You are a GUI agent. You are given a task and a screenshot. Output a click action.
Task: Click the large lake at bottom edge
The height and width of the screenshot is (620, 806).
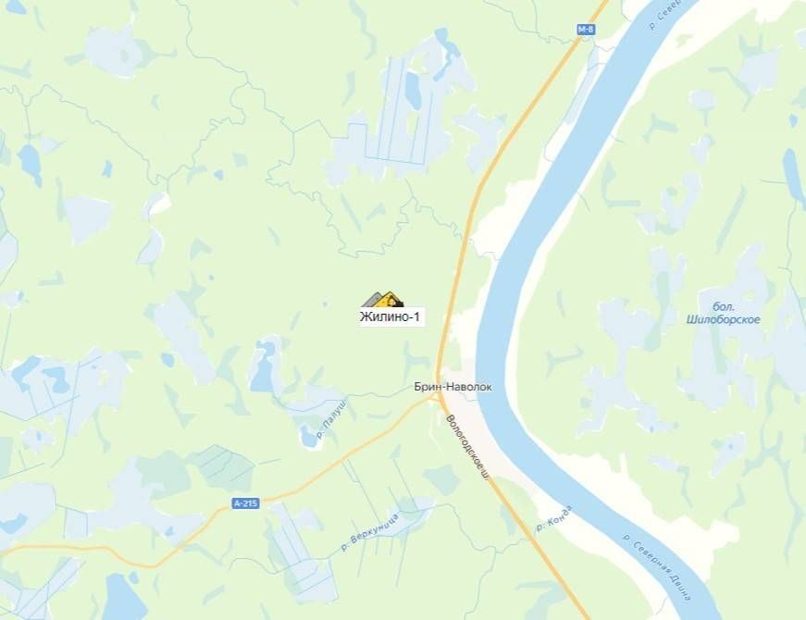(x=124, y=598)
